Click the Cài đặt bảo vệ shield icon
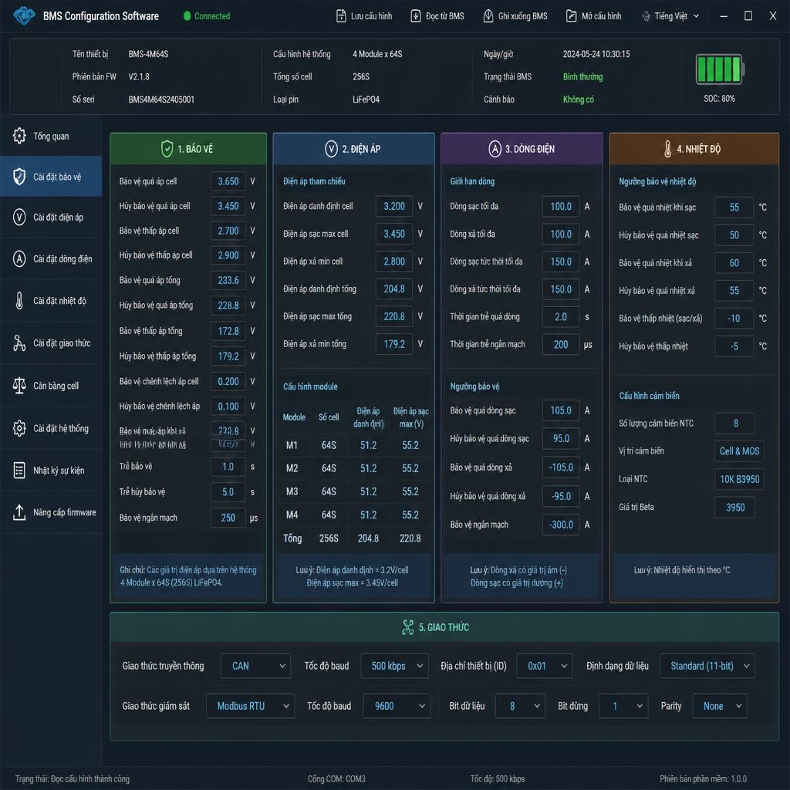Viewport: 790px width, 790px height. tap(19, 177)
